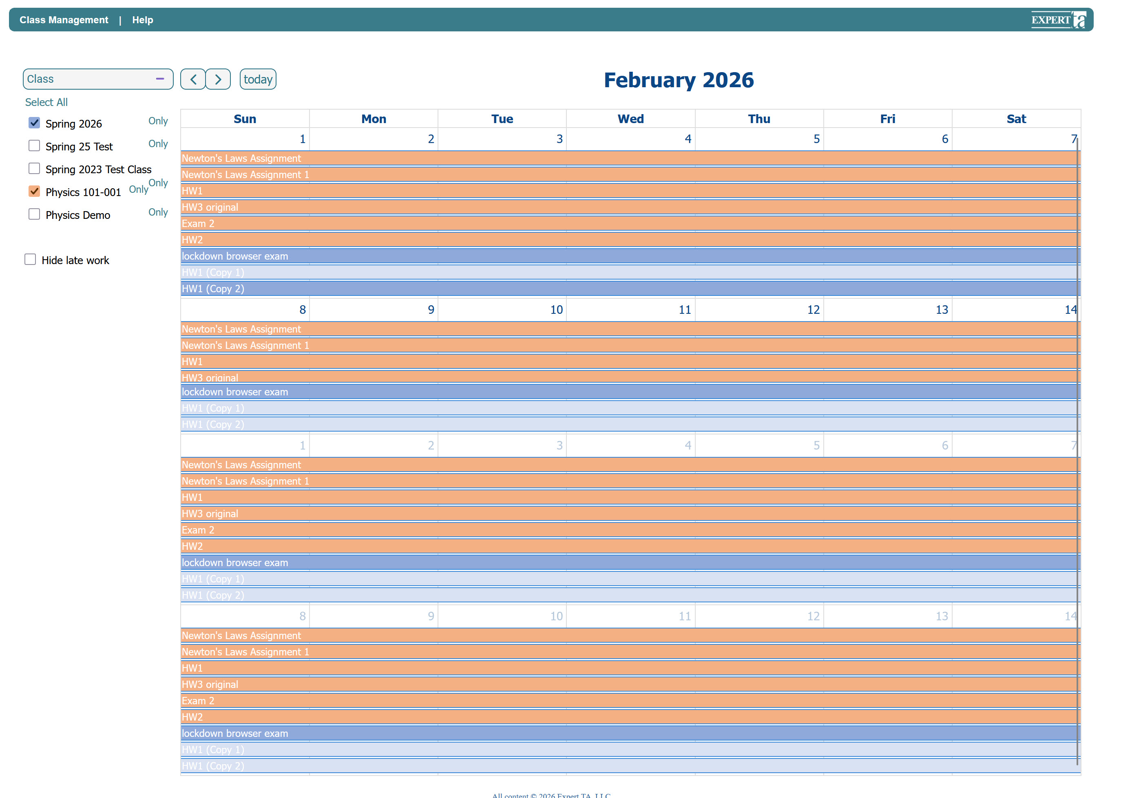This screenshot has width=1141, height=798.
Task: Open lockdown browser exam in the Feb 8 week
Action: (x=234, y=392)
